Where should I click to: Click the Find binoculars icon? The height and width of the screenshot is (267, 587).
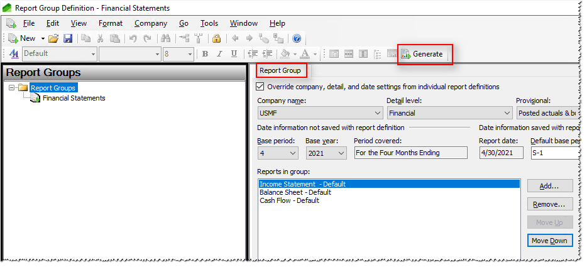click(x=164, y=39)
